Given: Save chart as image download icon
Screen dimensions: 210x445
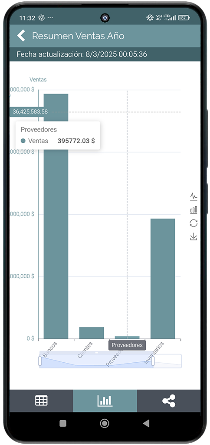Looking at the screenshot, I should [x=194, y=236].
